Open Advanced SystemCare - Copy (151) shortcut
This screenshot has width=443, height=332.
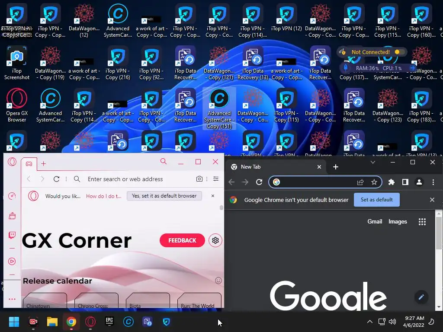pyautogui.click(x=219, y=109)
